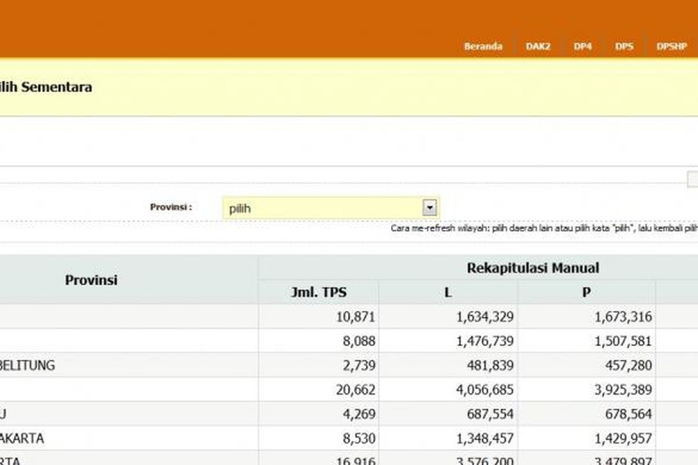Click the Provinsi column header
698x465 pixels.
[91, 280]
